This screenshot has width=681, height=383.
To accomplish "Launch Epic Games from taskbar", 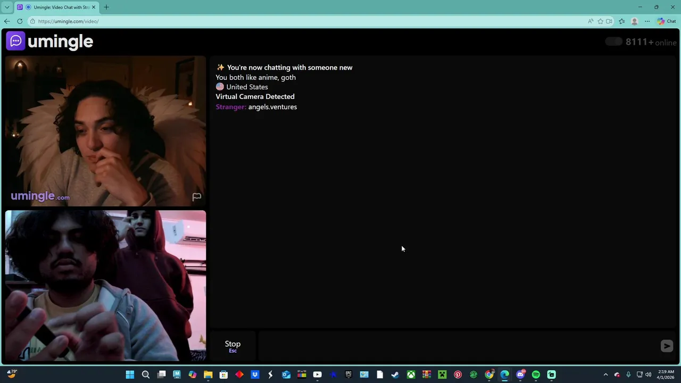I will tap(348, 374).
